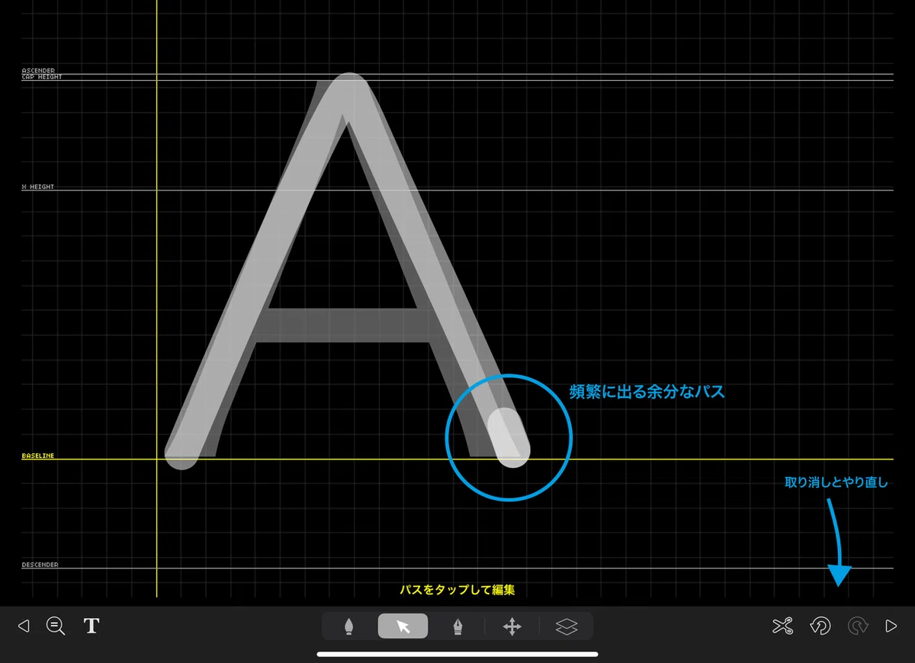Choose the arrow selection tool

tap(403, 626)
